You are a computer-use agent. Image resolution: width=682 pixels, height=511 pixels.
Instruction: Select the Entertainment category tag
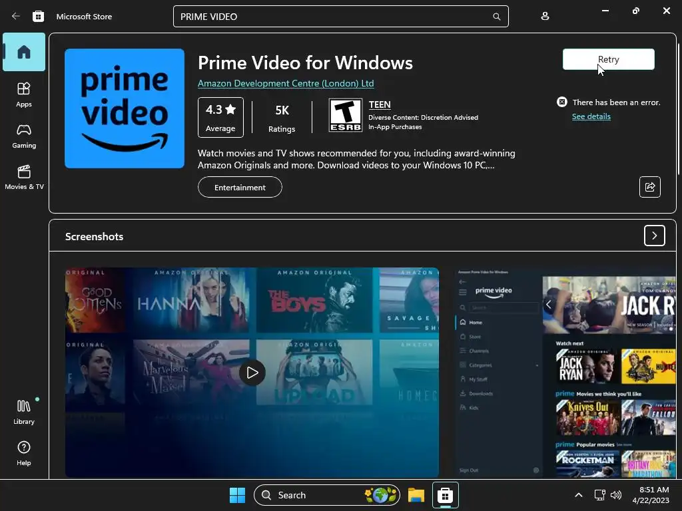click(240, 187)
